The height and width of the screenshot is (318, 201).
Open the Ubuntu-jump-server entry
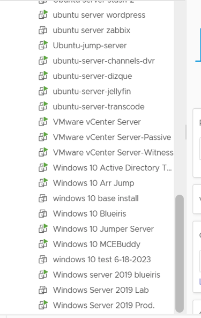(x=90, y=46)
